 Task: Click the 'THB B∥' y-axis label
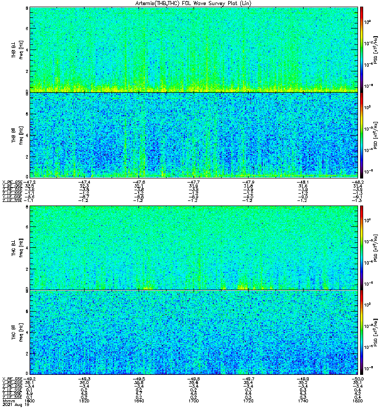pos(14,135)
